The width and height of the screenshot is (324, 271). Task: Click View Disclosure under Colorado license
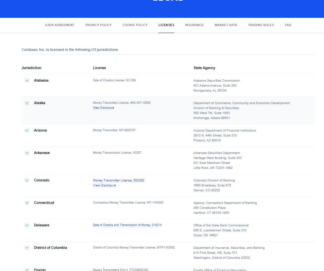[104, 185]
